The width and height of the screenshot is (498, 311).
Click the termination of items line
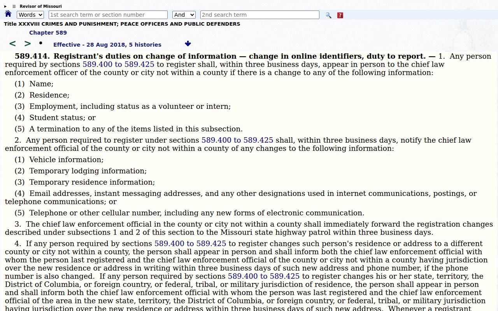pyautogui.click(x=128, y=129)
